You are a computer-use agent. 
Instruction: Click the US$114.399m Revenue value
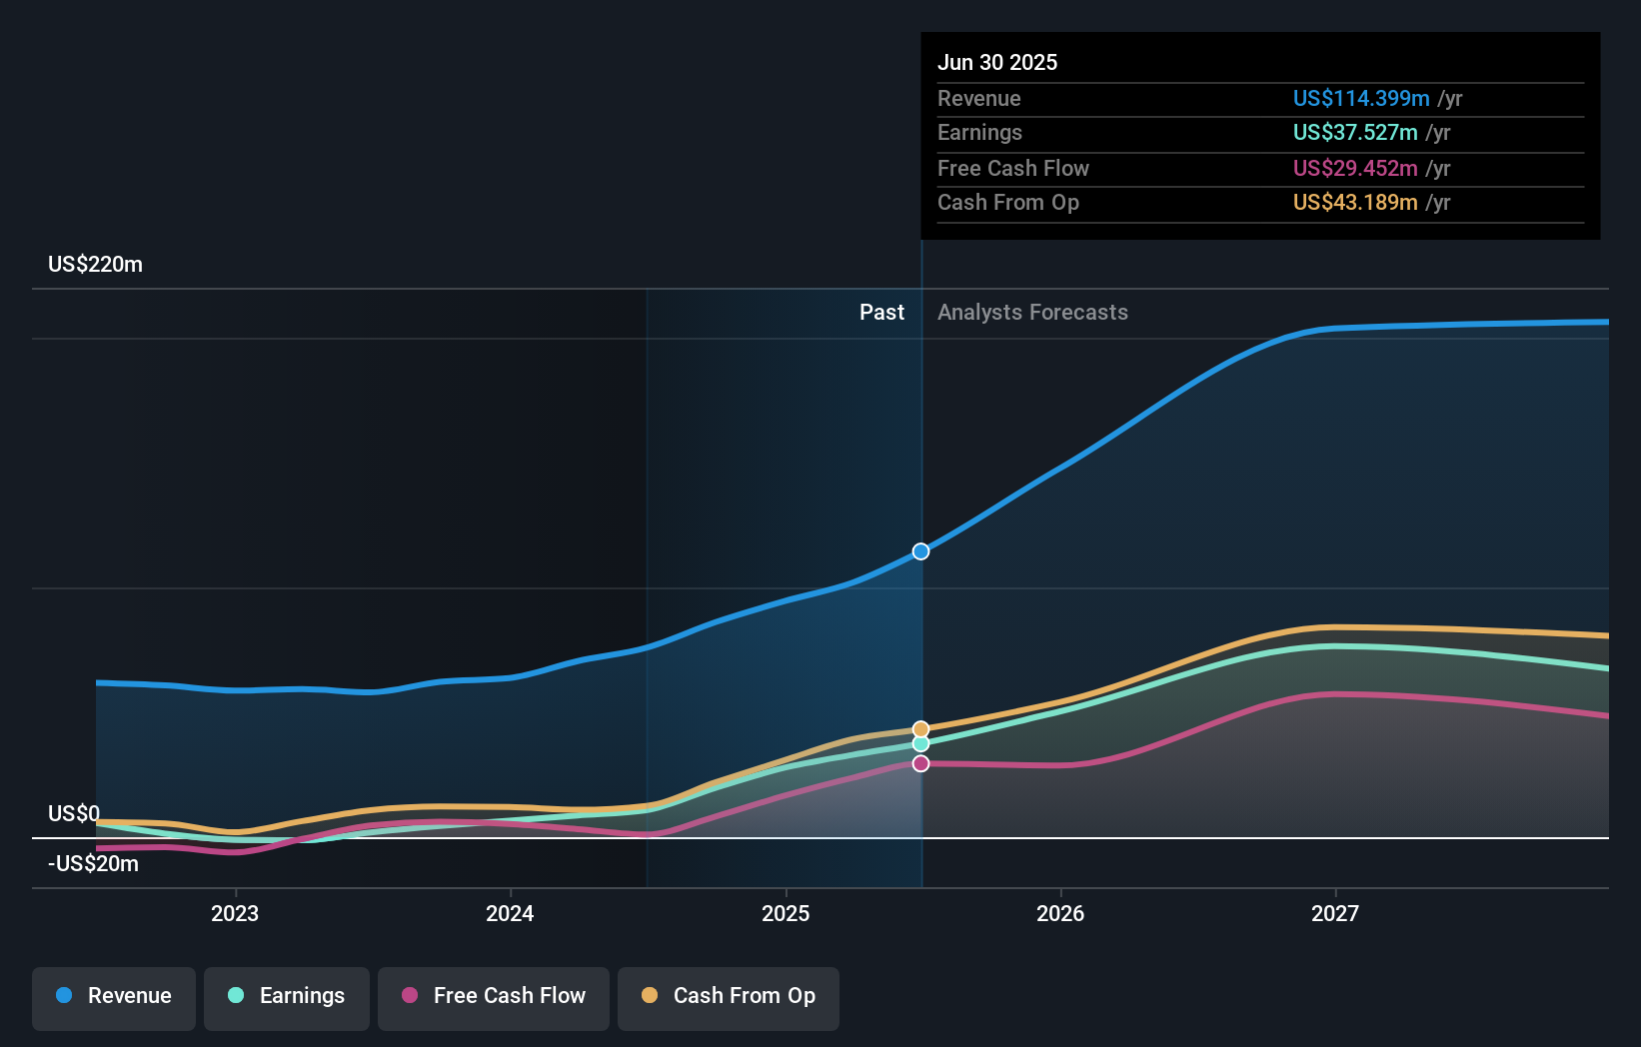1359,98
